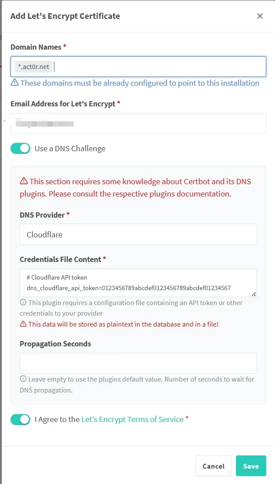Click the resize handle of the credentials textarea
This screenshot has width=275, height=484.
point(254,294)
